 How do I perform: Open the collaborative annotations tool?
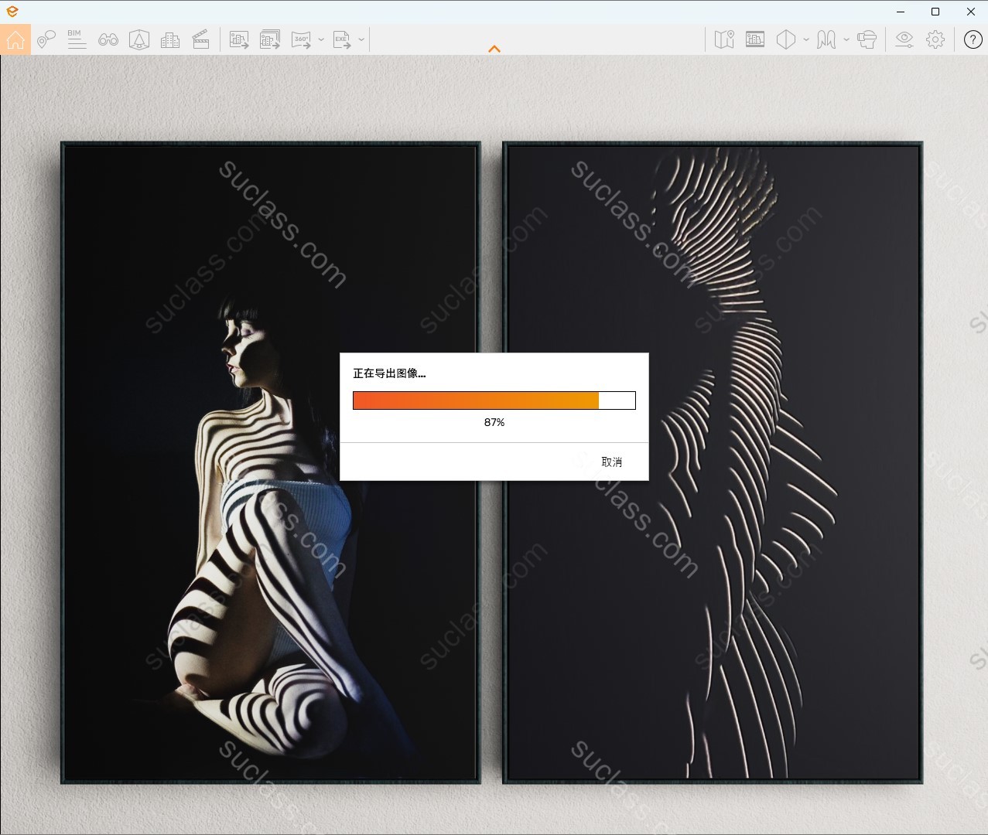pos(46,39)
